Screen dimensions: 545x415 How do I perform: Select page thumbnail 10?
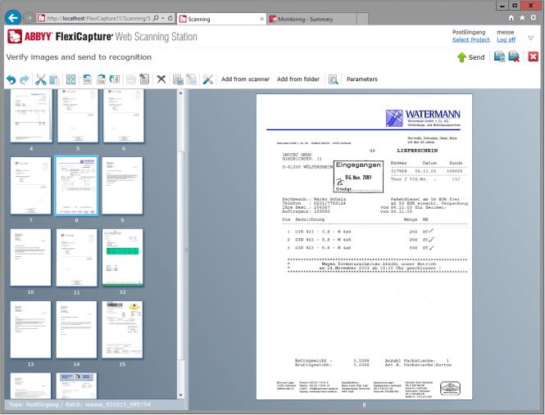pos(30,257)
